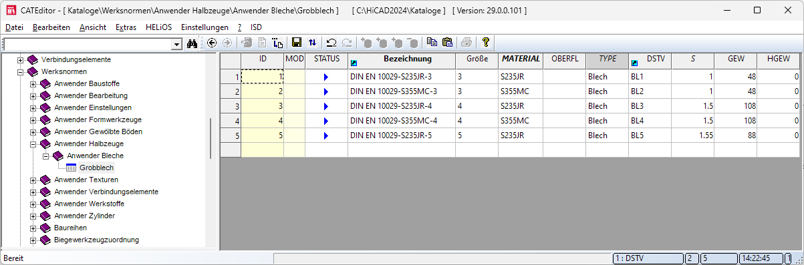
Task: Collapse the Anwender Bleche node
Action: [x=46, y=156]
